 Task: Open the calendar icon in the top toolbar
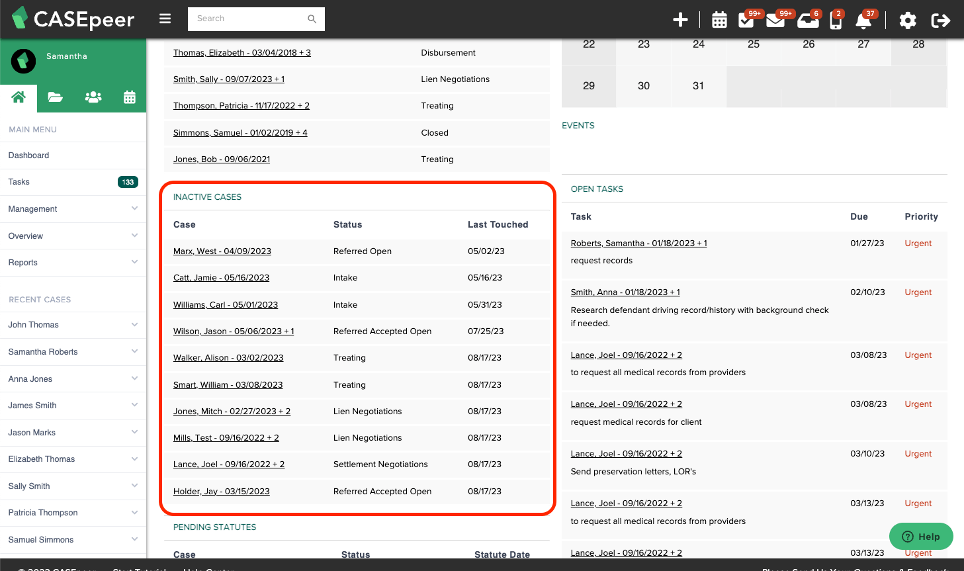[719, 20]
